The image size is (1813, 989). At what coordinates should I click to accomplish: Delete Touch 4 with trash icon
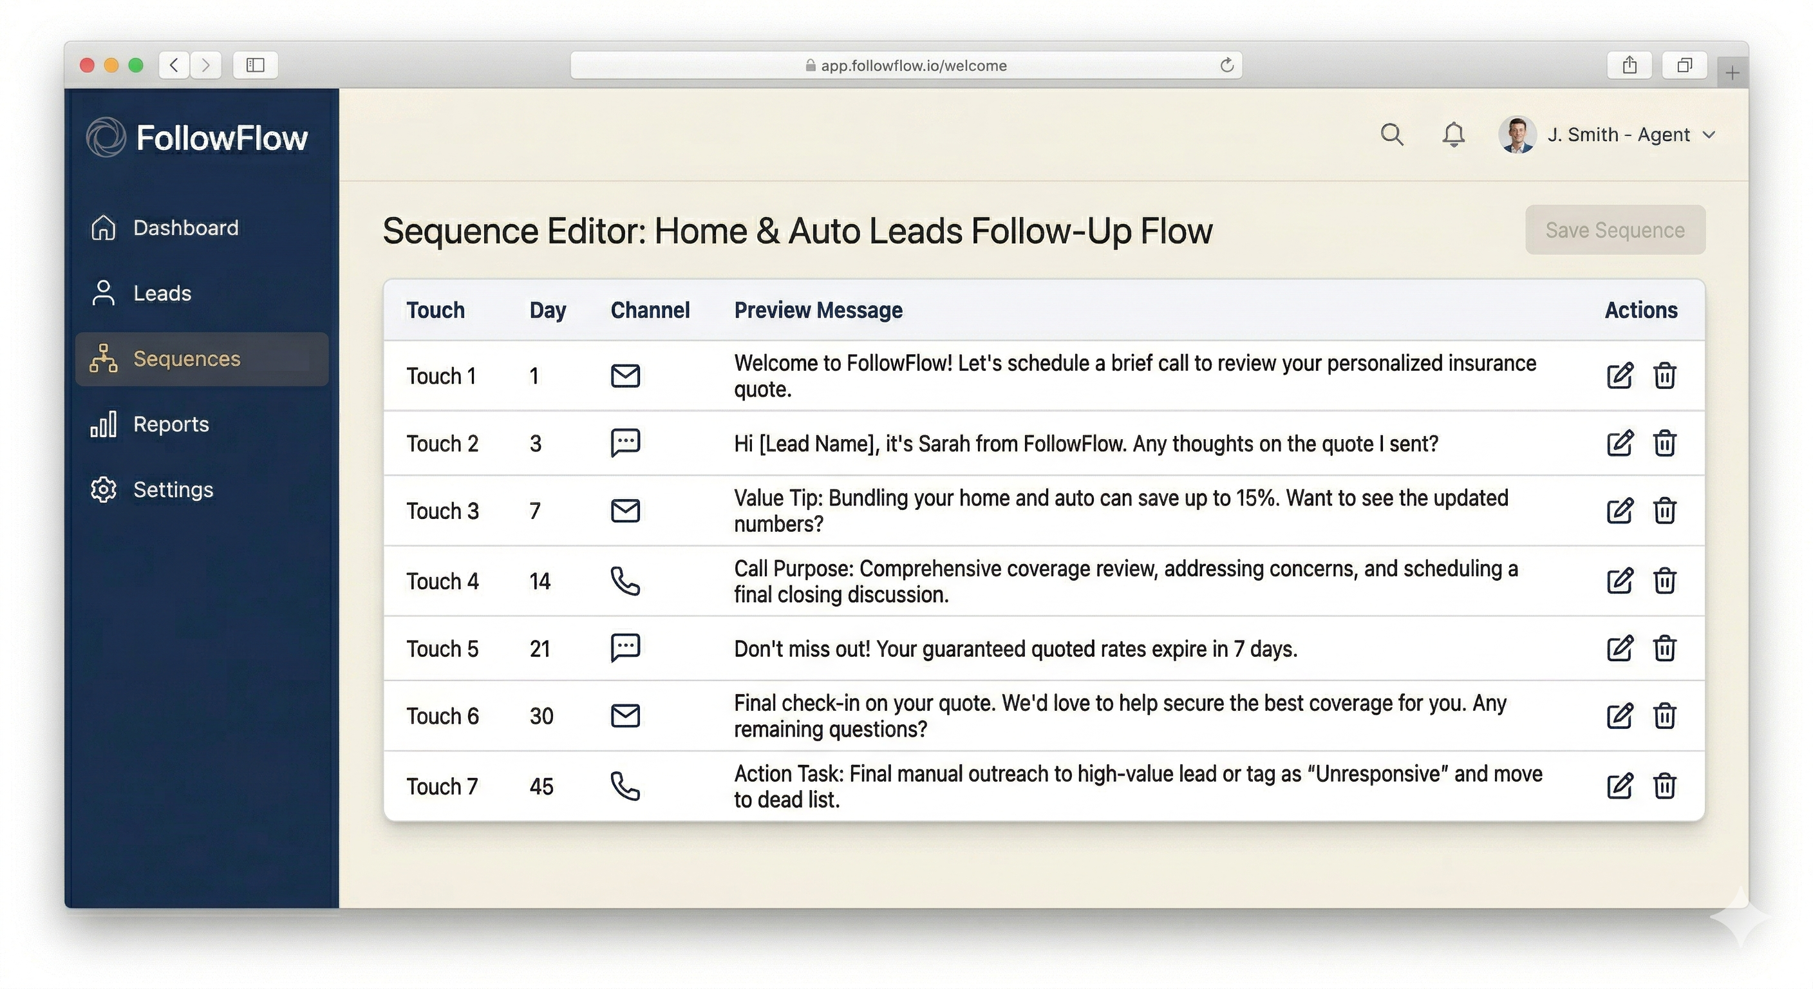click(x=1664, y=581)
